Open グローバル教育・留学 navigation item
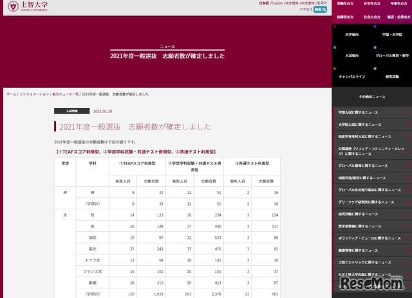412x298 pixels. click(x=392, y=56)
